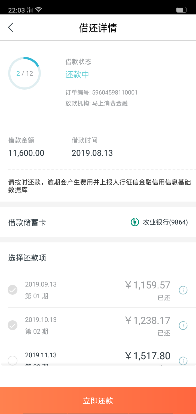Screen dimensions: 196x414
Task: Tap the 选择还款项 section header
Action: tap(27, 258)
